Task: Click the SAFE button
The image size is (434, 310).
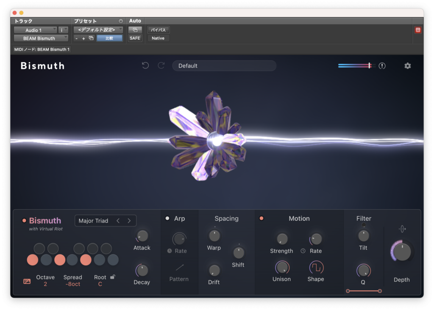Action: coord(135,38)
